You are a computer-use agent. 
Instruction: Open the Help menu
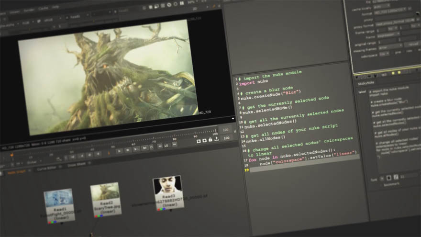[x=55, y=7]
